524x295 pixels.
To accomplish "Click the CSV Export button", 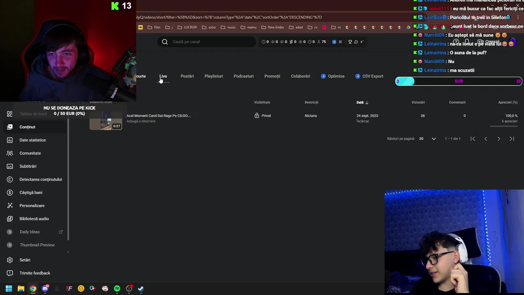I will coord(369,76).
